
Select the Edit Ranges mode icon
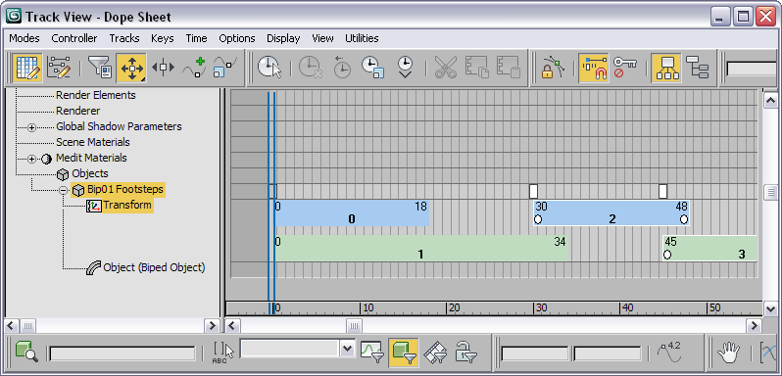click(x=59, y=68)
